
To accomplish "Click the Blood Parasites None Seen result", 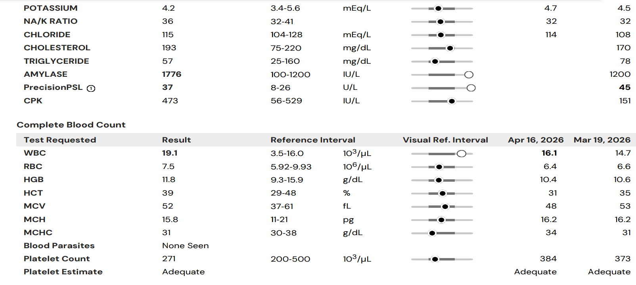I will click(x=185, y=245).
